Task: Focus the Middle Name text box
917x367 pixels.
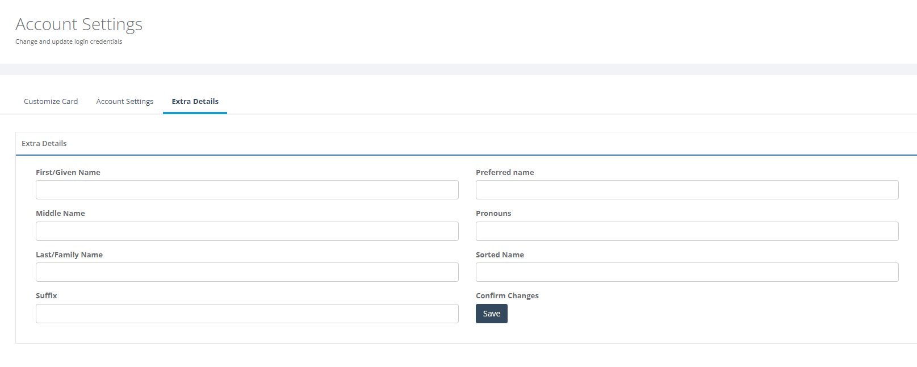Action: pos(247,231)
